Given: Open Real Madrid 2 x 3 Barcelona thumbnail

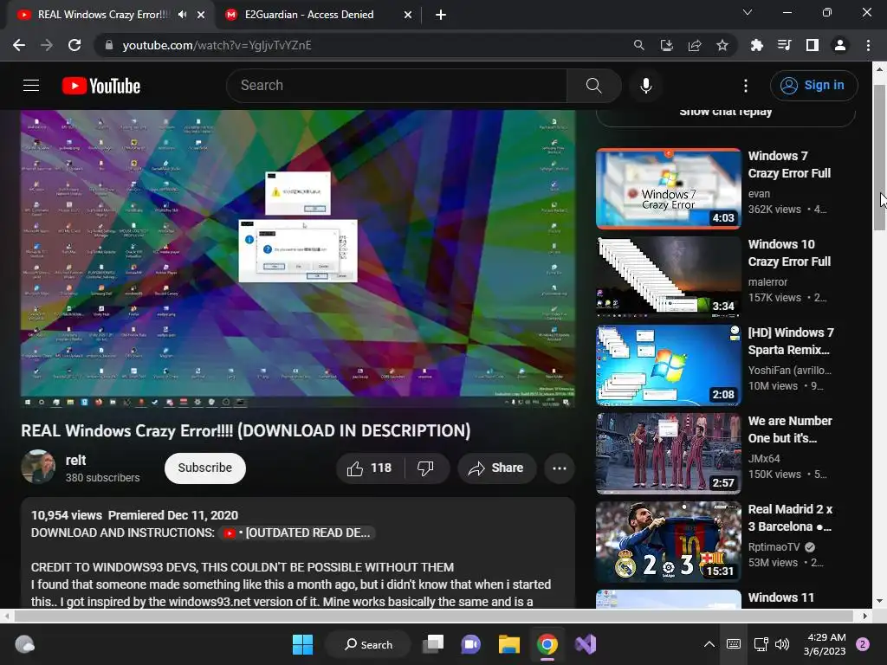Looking at the screenshot, I should [x=668, y=542].
